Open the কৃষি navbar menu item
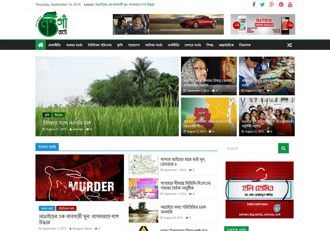This screenshot has height=231, width=330. coord(120,45)
